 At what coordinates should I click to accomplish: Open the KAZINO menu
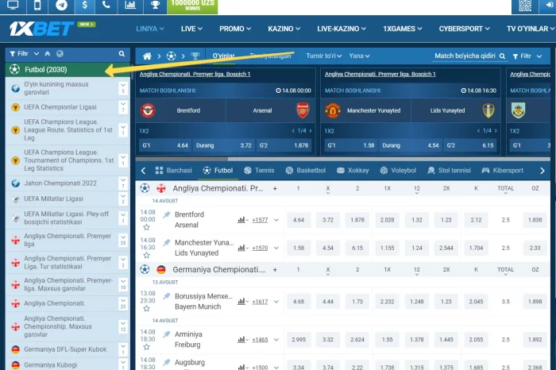(x=284, y=29)
